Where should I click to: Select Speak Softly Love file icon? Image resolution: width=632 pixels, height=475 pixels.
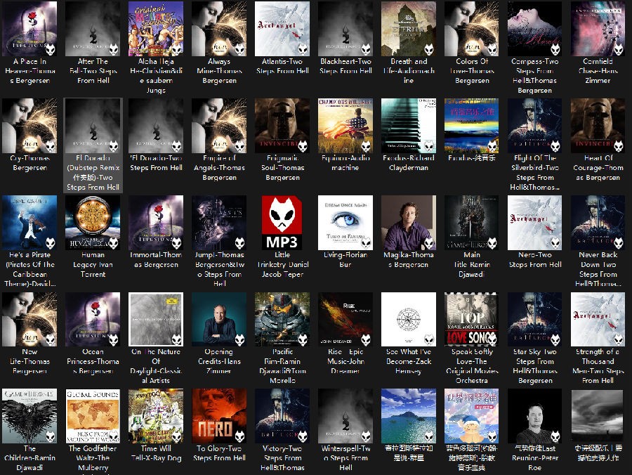(x=472, y=319)
